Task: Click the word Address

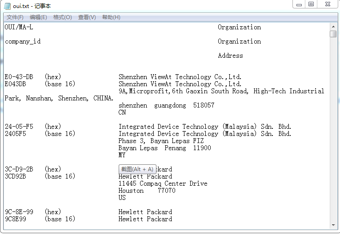Action: point(231,56)
